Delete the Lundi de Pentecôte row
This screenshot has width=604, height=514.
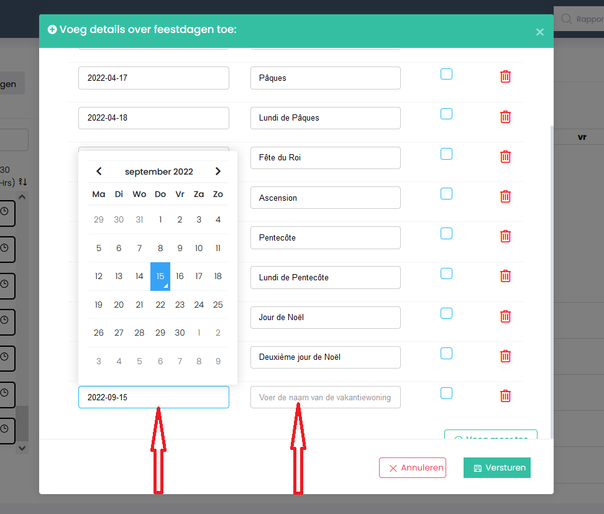505,276
